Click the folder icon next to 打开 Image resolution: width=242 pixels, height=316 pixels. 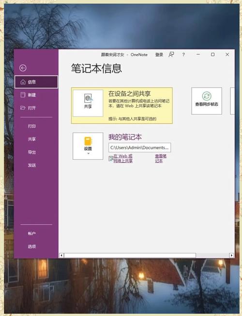click(x=23, y=108)
